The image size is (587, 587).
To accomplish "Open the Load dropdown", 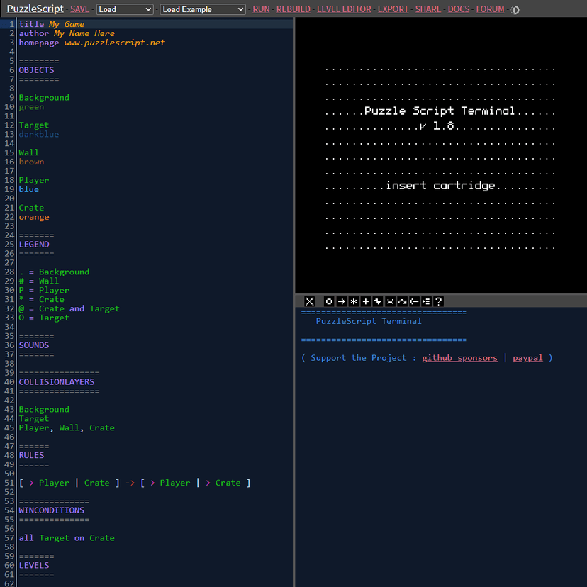I will 125,9.
